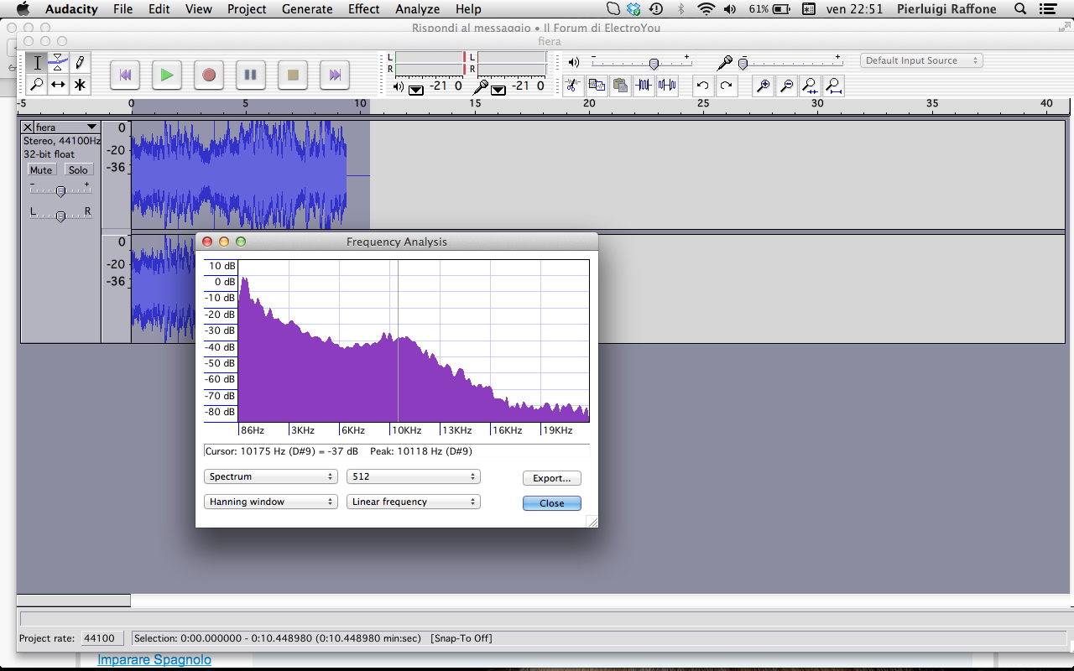Open the Spectrum algorithm dropdown
The width and height of the screenshot is (1074, 671).
pos(270,476)
